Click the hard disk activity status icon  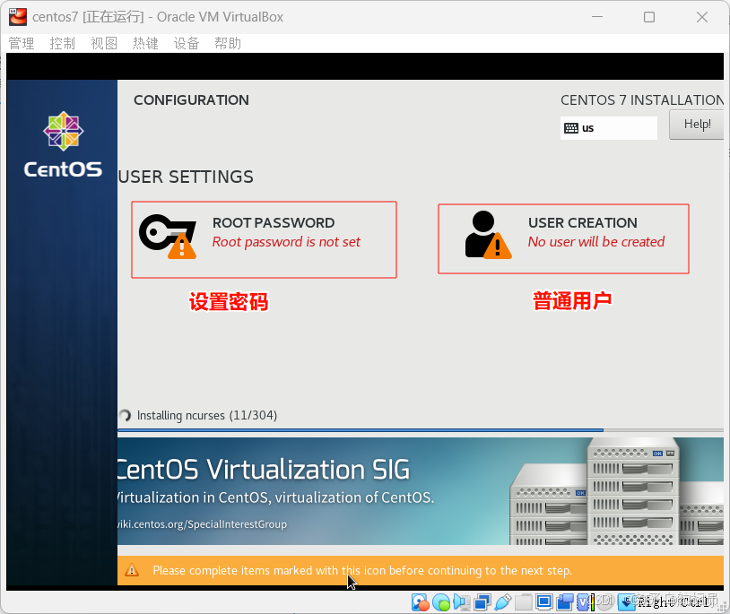[x=420, y=602]
